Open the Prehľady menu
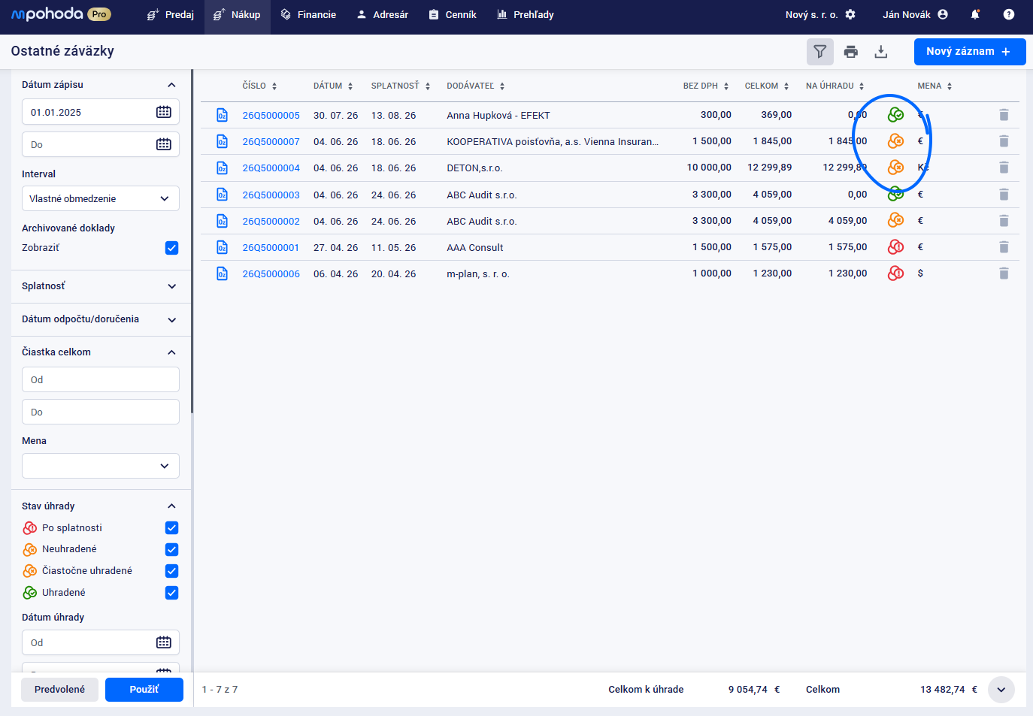 pyautogui.click(x=526, y=14)
